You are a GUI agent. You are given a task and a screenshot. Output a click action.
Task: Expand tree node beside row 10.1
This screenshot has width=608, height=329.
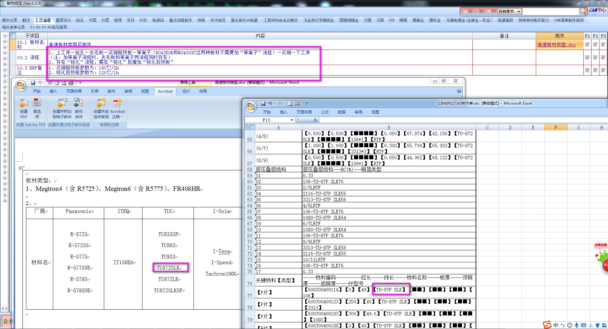5,42
